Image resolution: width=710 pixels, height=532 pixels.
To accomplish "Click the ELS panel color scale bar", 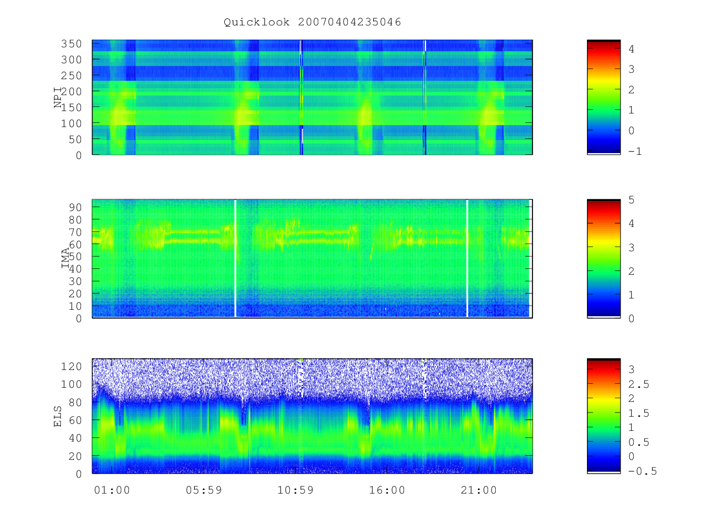I will click(603, 416).
